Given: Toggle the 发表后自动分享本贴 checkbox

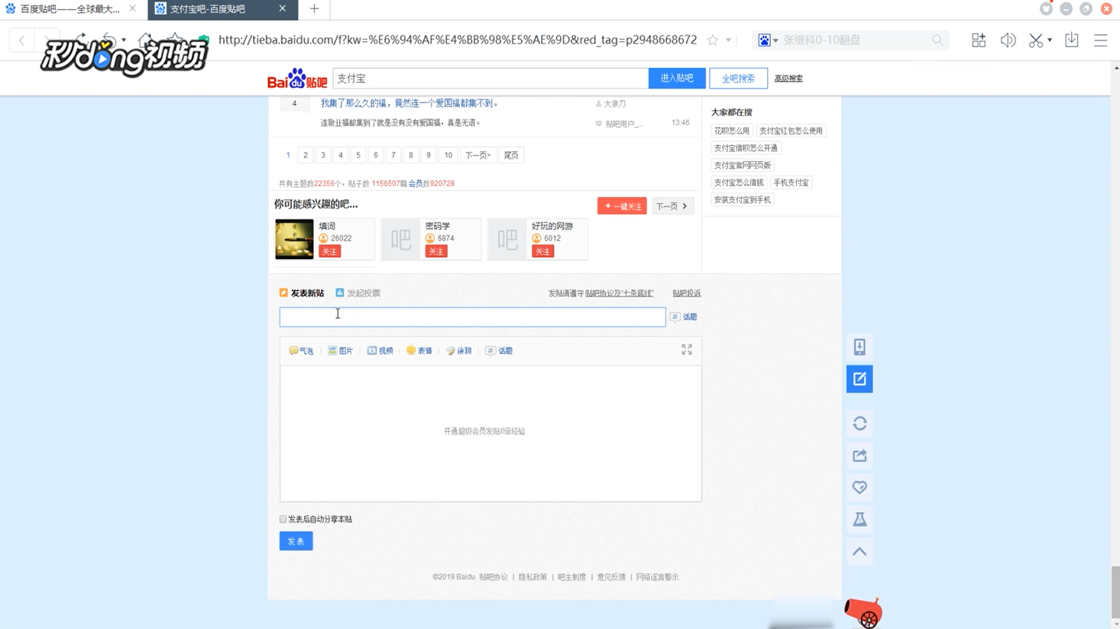Looking at the screenshot, I should coord(283,519).
